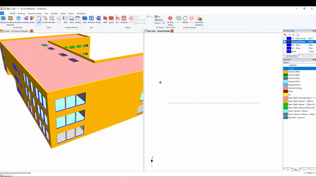
Task: Pin the 2D Plan Filter panel
Action: coord(313,31)
